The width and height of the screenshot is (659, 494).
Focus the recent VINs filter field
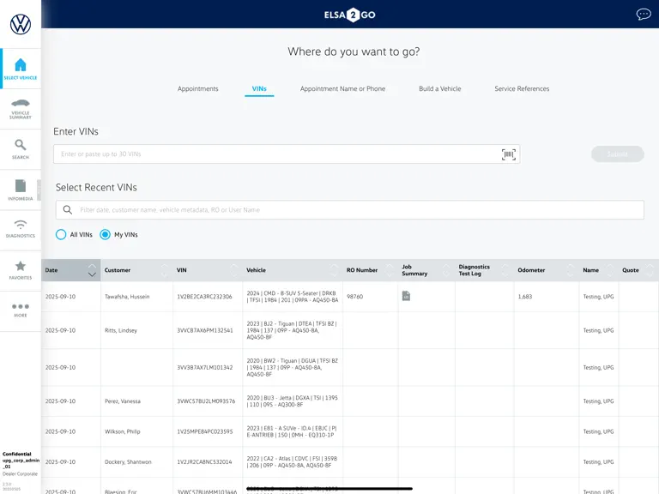coord(350,209)
